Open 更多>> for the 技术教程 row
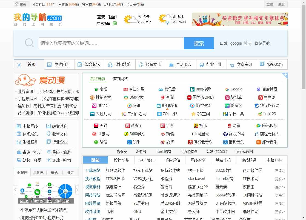 [280, 179]
